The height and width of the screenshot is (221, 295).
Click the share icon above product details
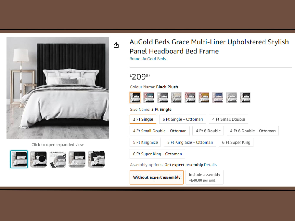pyautogui.click(x=116, y=45)
